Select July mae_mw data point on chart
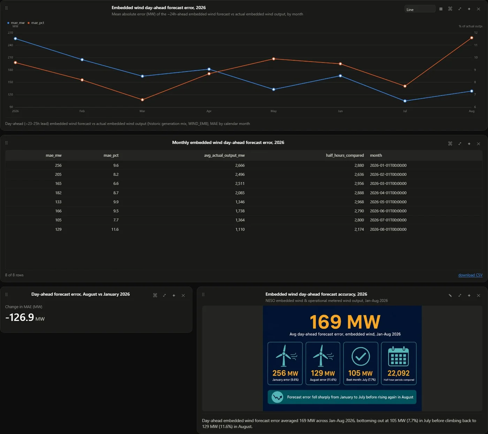The image size is (488, 434). tap(405, 101)
